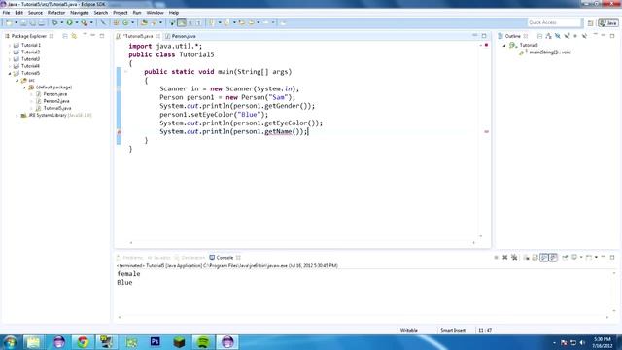Collapse the Tutorial5 project
The height and width of the screenshot is (350, 622).
10,74
